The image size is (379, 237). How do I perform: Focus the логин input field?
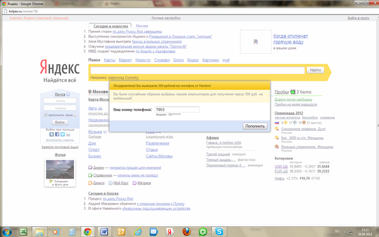(x=60, y=100)
